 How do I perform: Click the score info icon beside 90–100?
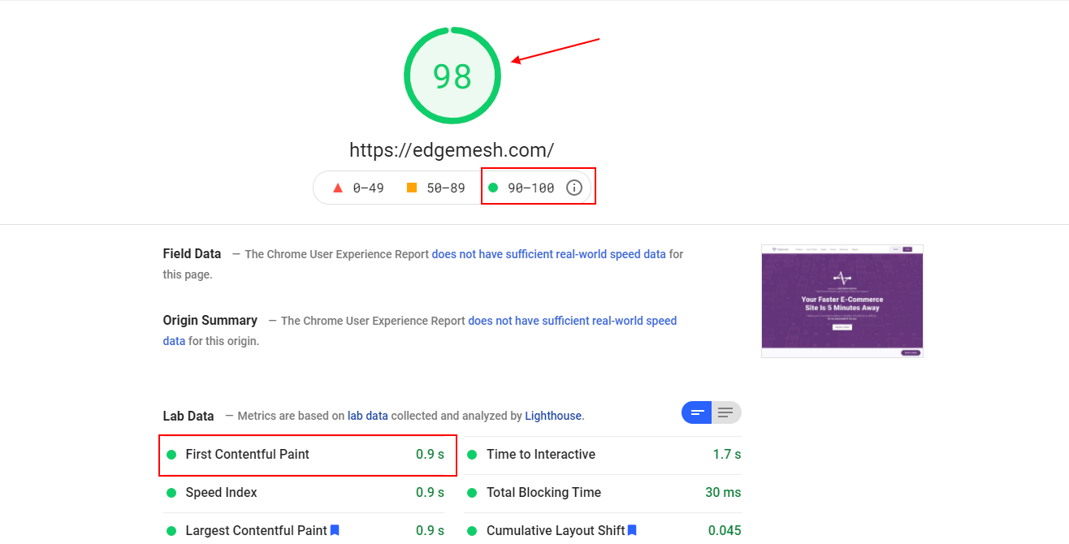click(574, 188)
